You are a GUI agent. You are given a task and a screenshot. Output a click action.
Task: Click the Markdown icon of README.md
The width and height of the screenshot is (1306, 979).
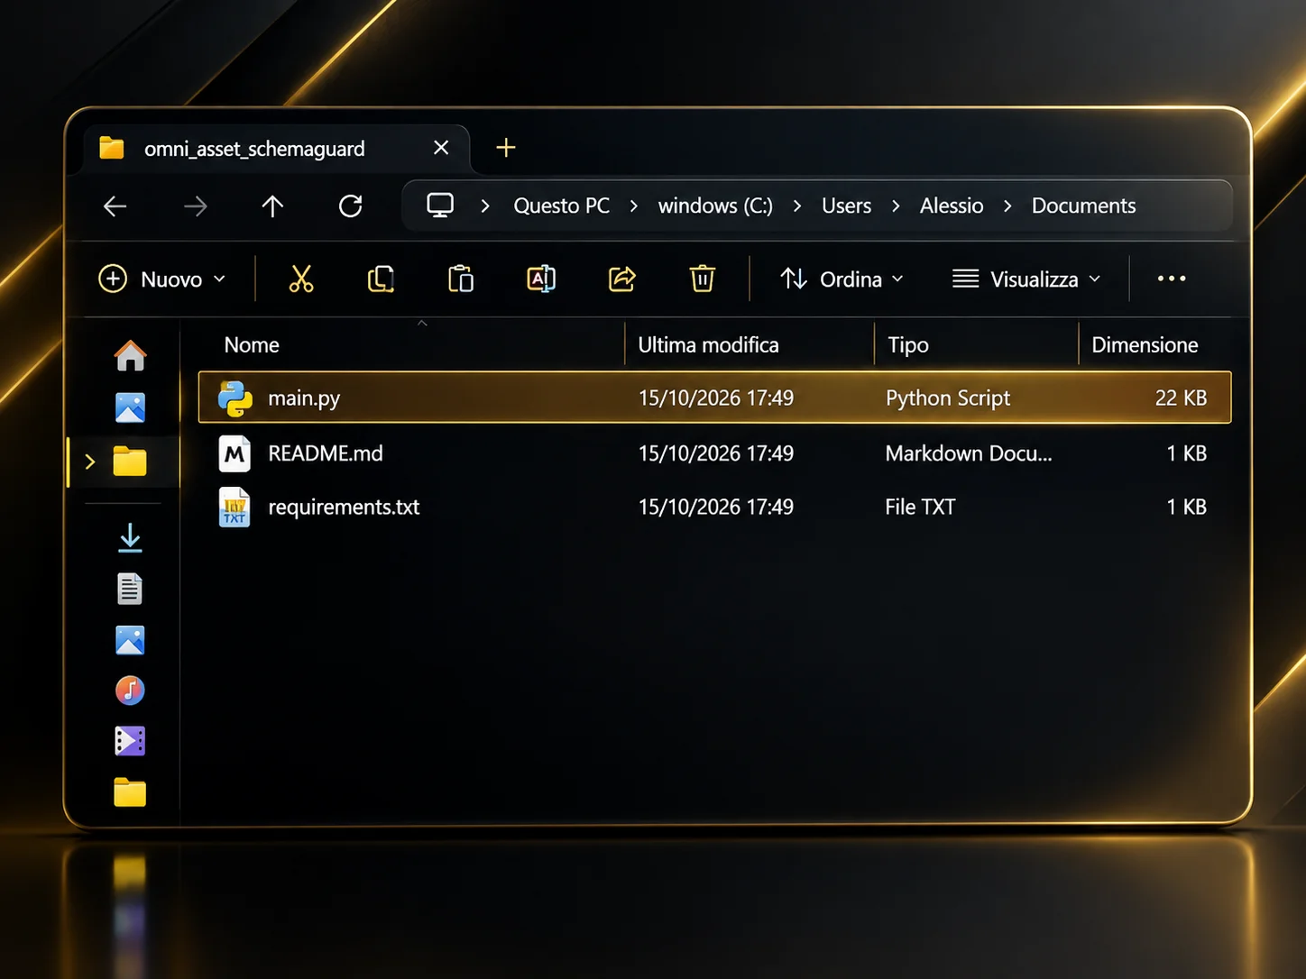point(235,453)
